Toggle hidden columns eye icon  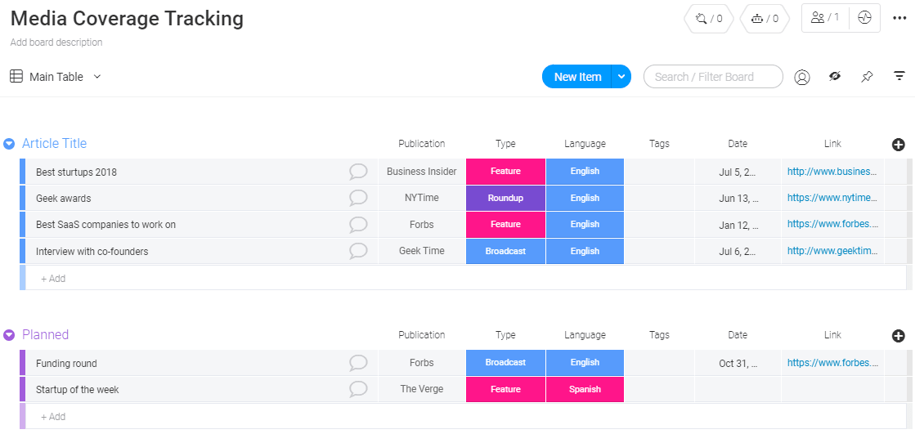[x=835, y=77]
